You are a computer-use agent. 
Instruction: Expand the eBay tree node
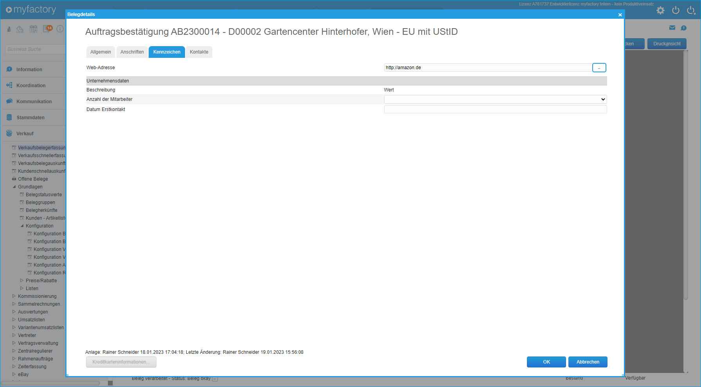[x=14, y=374]
